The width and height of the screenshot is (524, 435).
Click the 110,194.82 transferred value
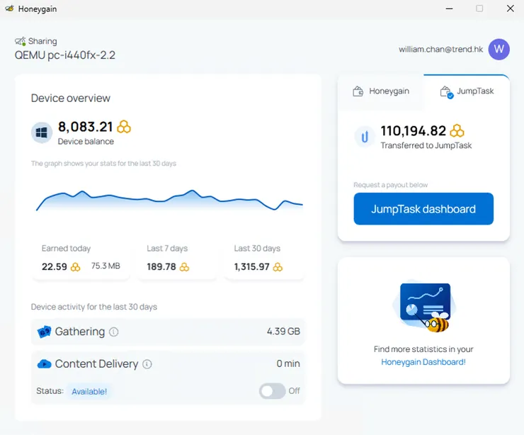click(414, 131)
